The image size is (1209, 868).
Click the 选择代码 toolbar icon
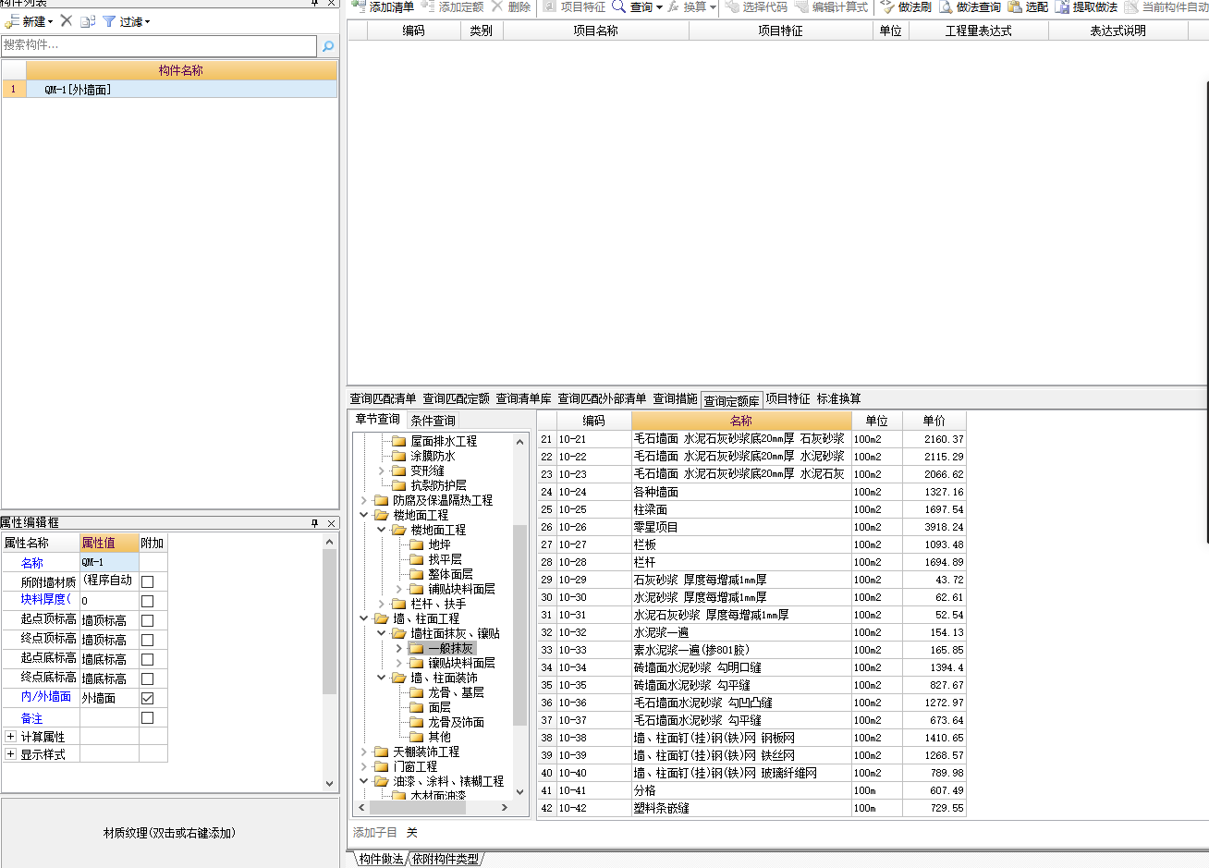click(733, 6)
